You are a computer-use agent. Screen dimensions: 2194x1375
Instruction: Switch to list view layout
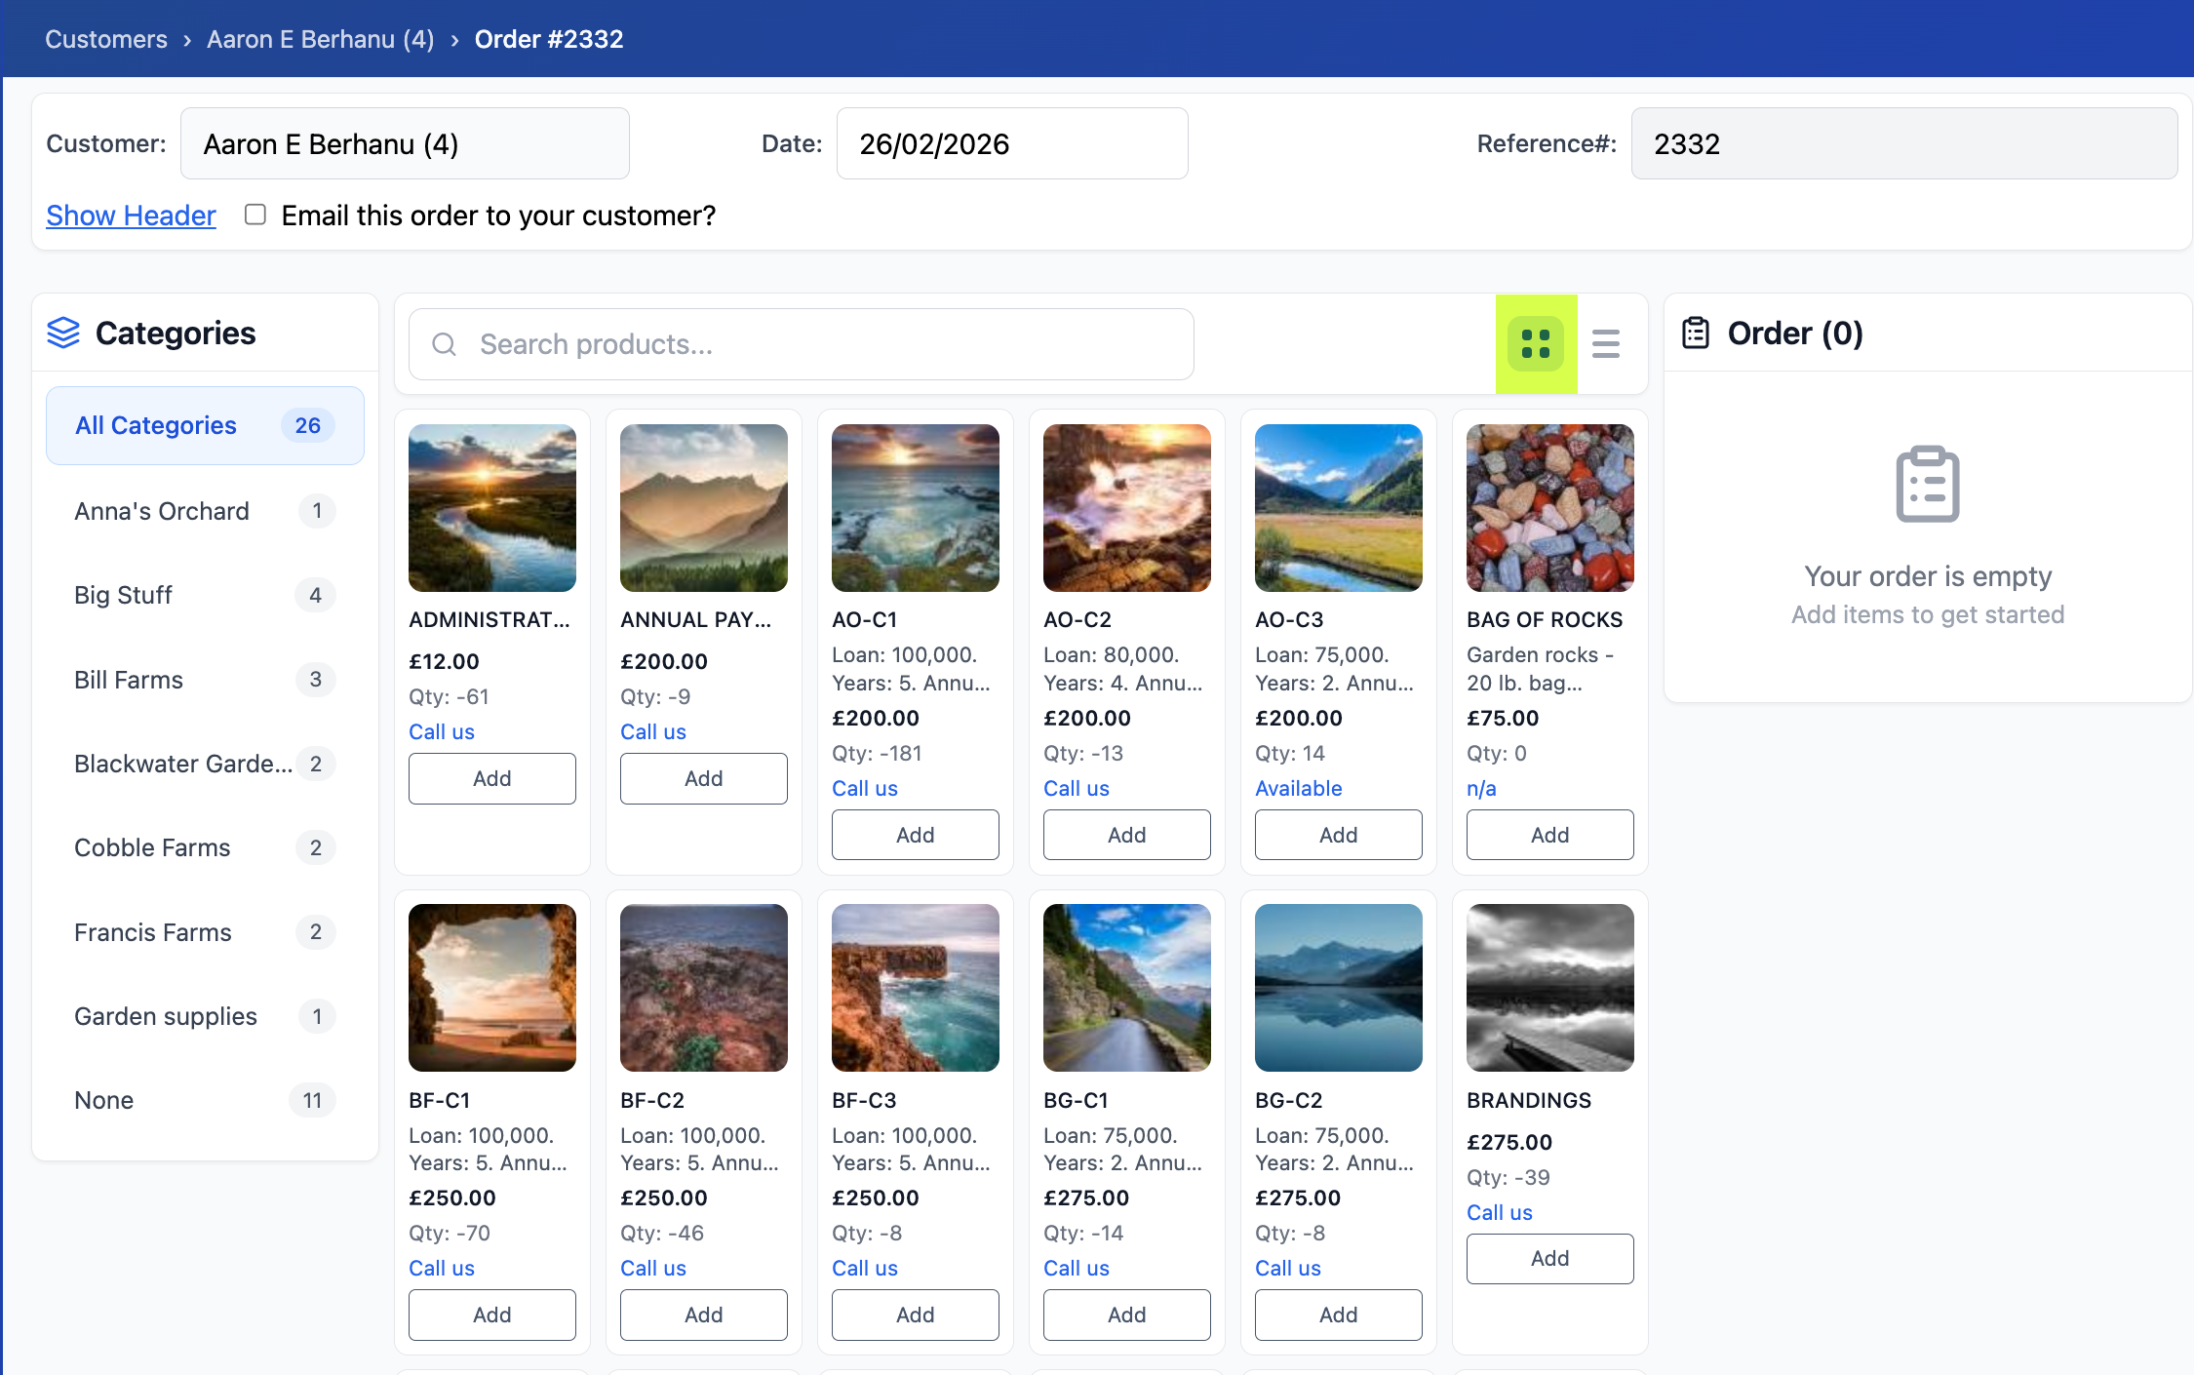[x=1605, y=343]
